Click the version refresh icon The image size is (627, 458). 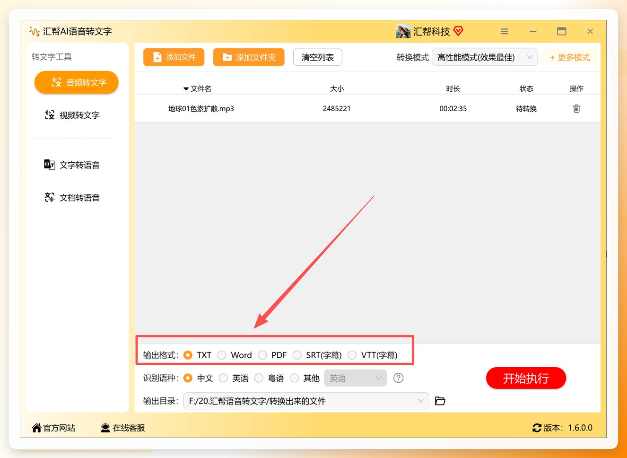tap(537, 428)
